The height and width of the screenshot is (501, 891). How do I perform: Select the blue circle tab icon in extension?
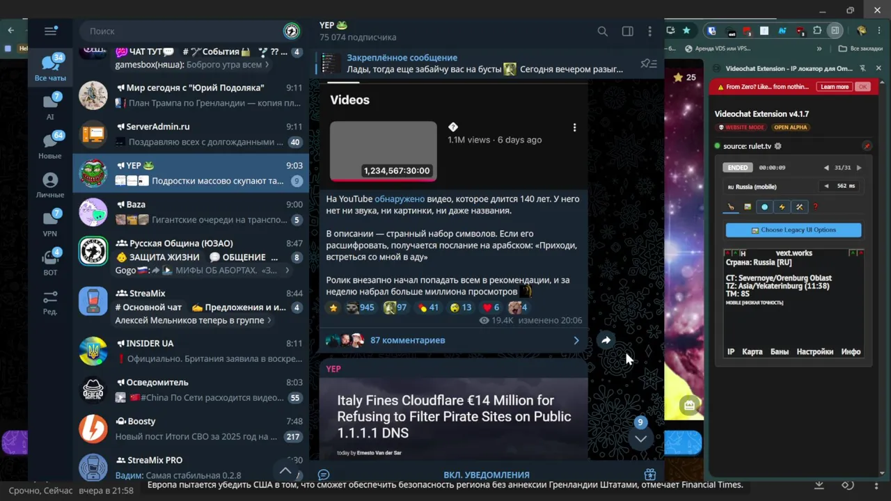[765, 207]
